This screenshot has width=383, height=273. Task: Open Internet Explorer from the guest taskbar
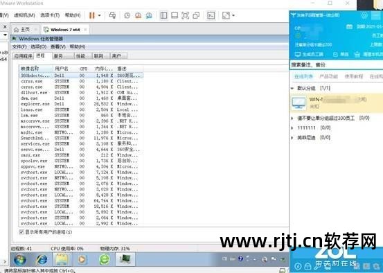pyautogui.click(x=42, y=260)
